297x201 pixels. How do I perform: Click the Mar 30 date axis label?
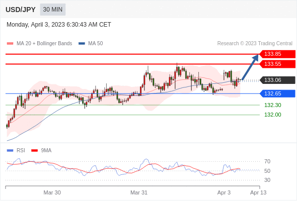click(52, 192)
